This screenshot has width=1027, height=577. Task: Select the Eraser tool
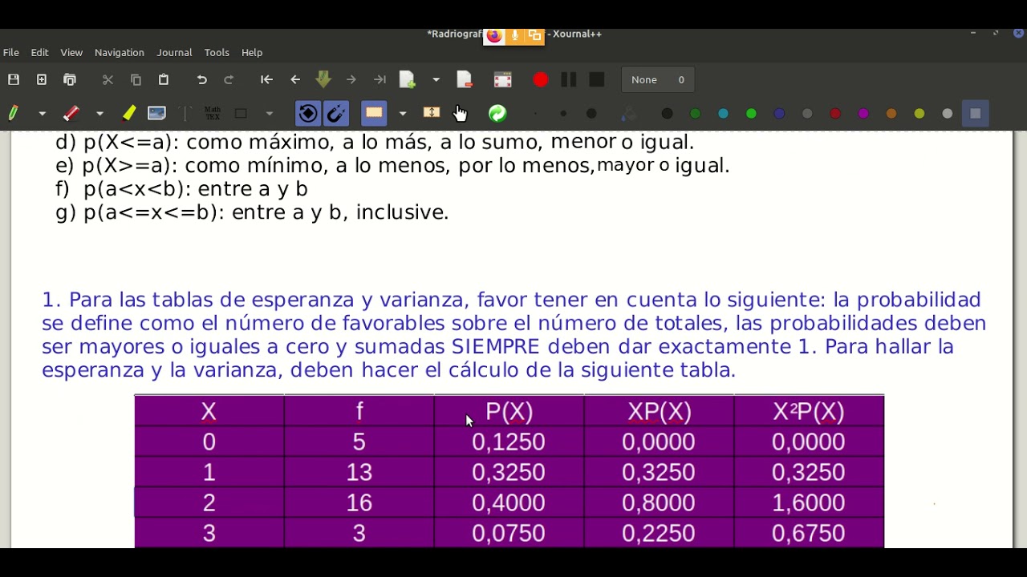71,113
